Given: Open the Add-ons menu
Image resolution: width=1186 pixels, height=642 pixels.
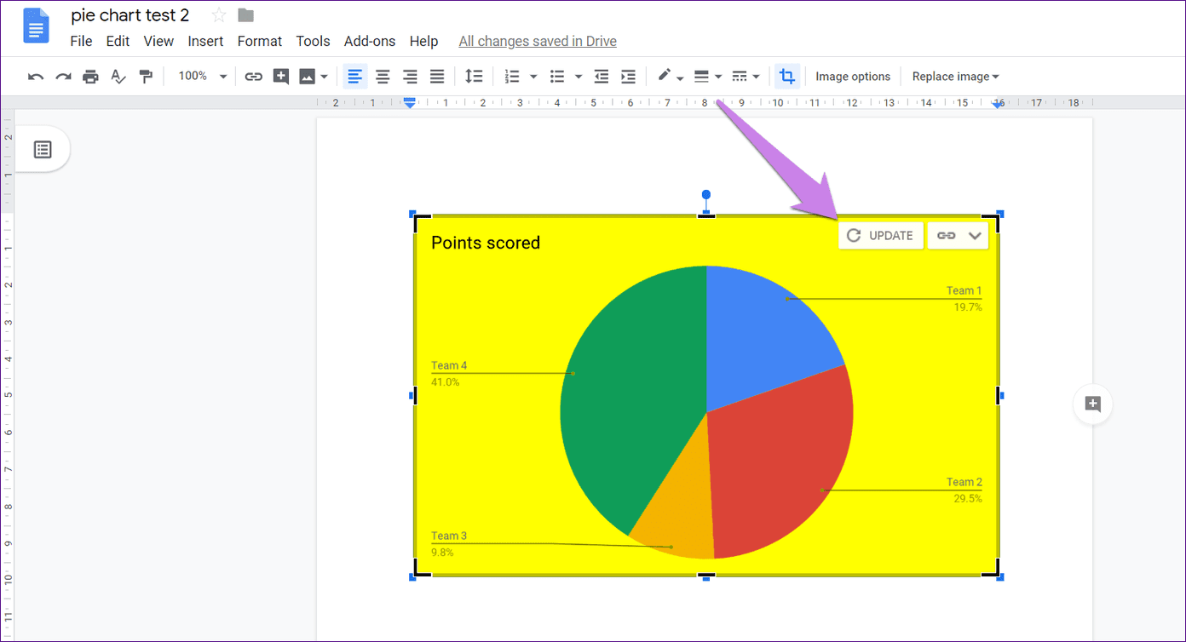Looking at the screenshot, I should click(370, 41).
